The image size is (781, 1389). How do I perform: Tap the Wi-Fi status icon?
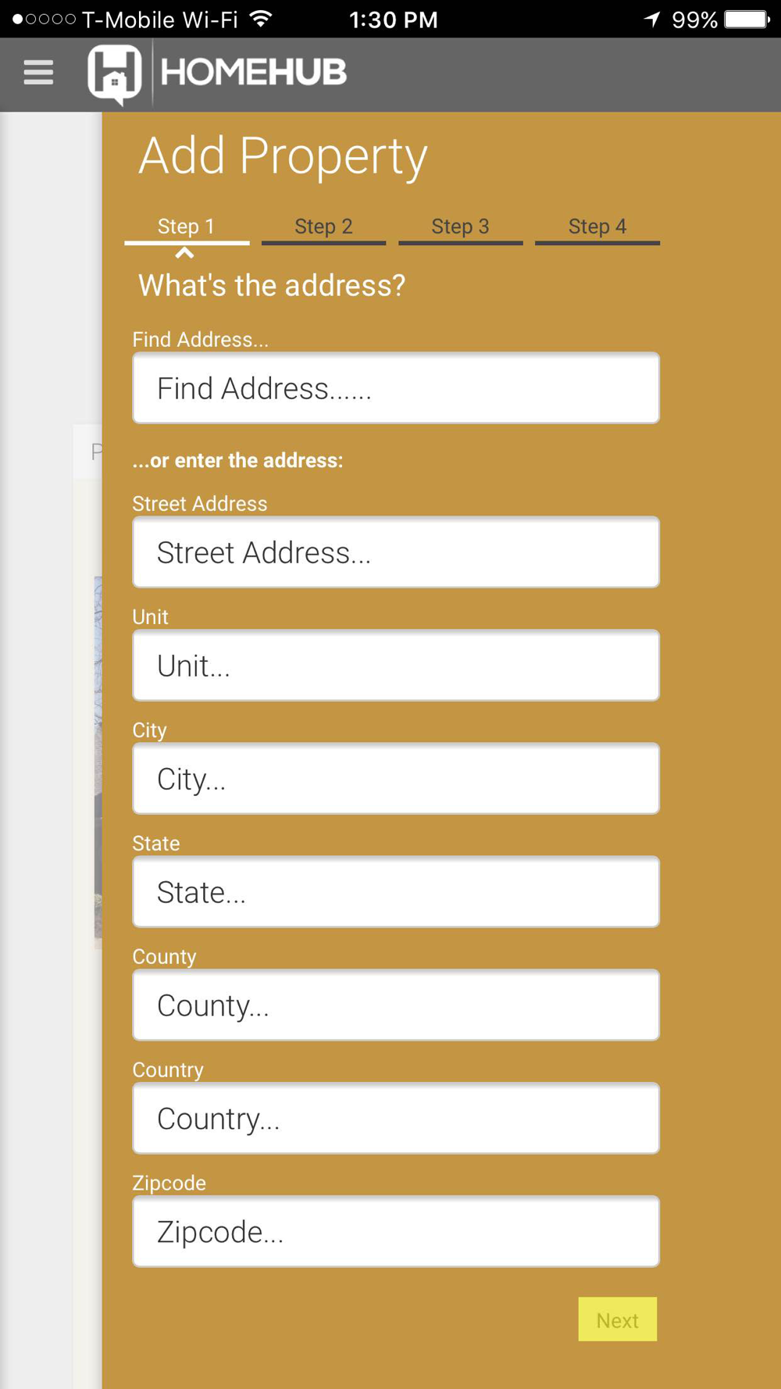click(262, 19)
